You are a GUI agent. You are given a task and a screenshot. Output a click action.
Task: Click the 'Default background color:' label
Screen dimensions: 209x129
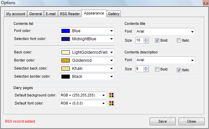tap(36, 95)
